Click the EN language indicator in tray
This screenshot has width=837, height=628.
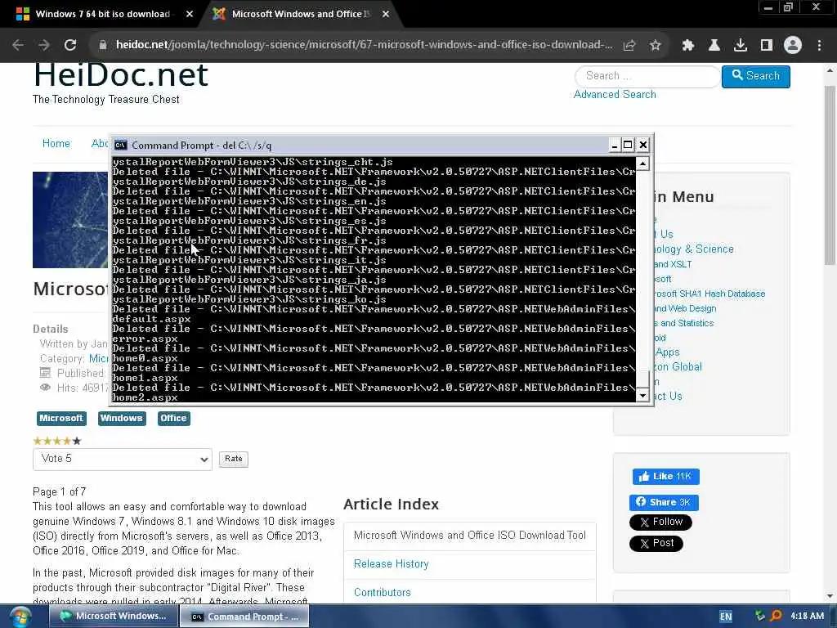pyautogui.click(x=726, y=617)
